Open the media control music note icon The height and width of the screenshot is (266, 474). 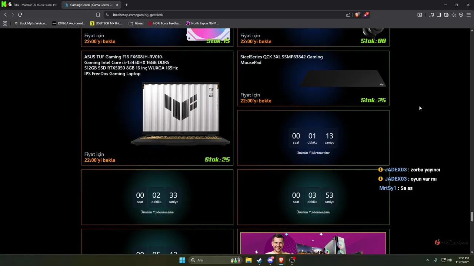[431, 15]
